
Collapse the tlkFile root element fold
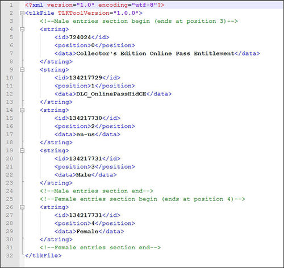[22, 13]
